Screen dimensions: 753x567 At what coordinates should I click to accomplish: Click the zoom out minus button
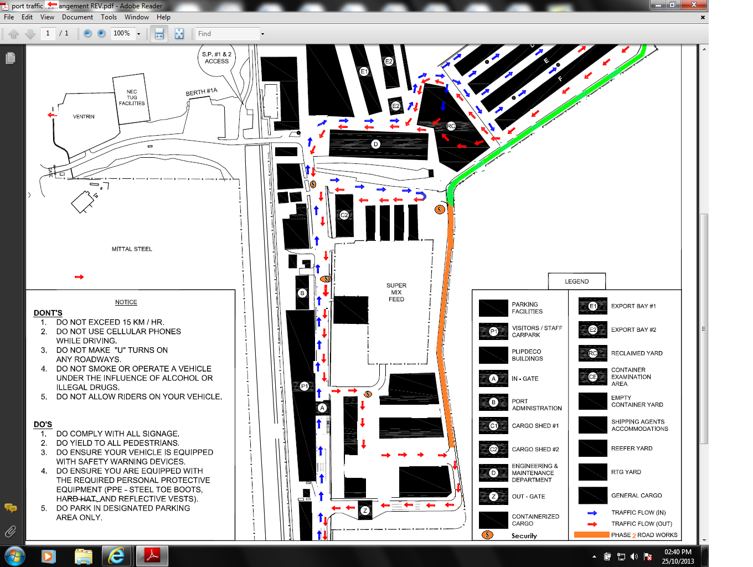click(87, 34)
